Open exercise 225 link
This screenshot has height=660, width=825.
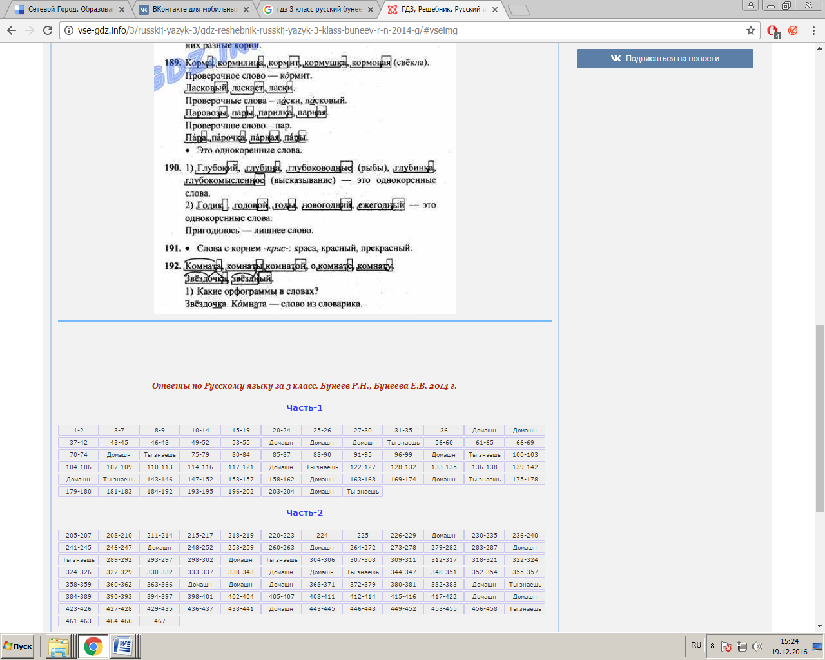[362, 536]
